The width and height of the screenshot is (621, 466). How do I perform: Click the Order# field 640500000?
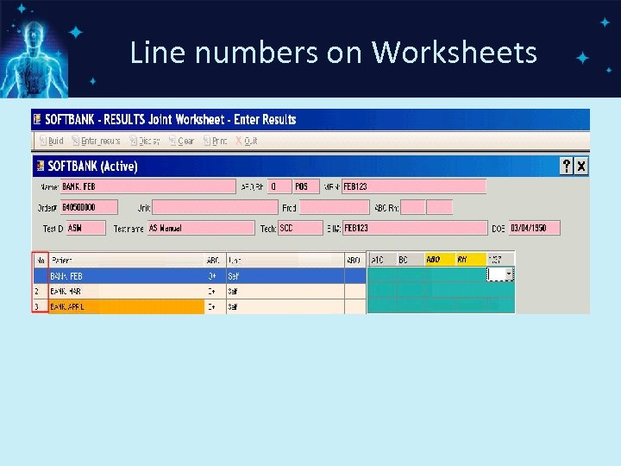click(x=89, y=207)
